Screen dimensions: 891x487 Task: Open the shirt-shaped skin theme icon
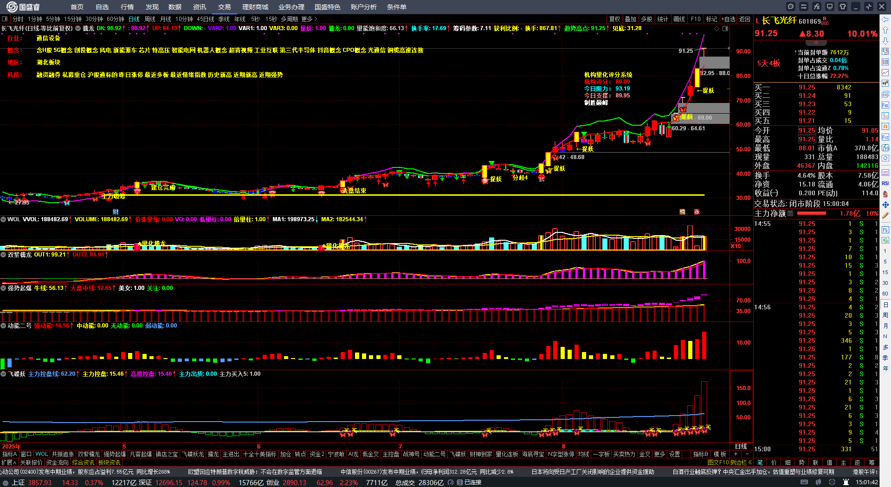pyautogui.click(x=843, y=6)
